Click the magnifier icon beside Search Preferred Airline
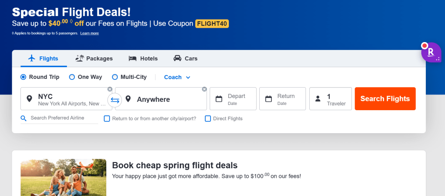445x196 pixels. 24,118
